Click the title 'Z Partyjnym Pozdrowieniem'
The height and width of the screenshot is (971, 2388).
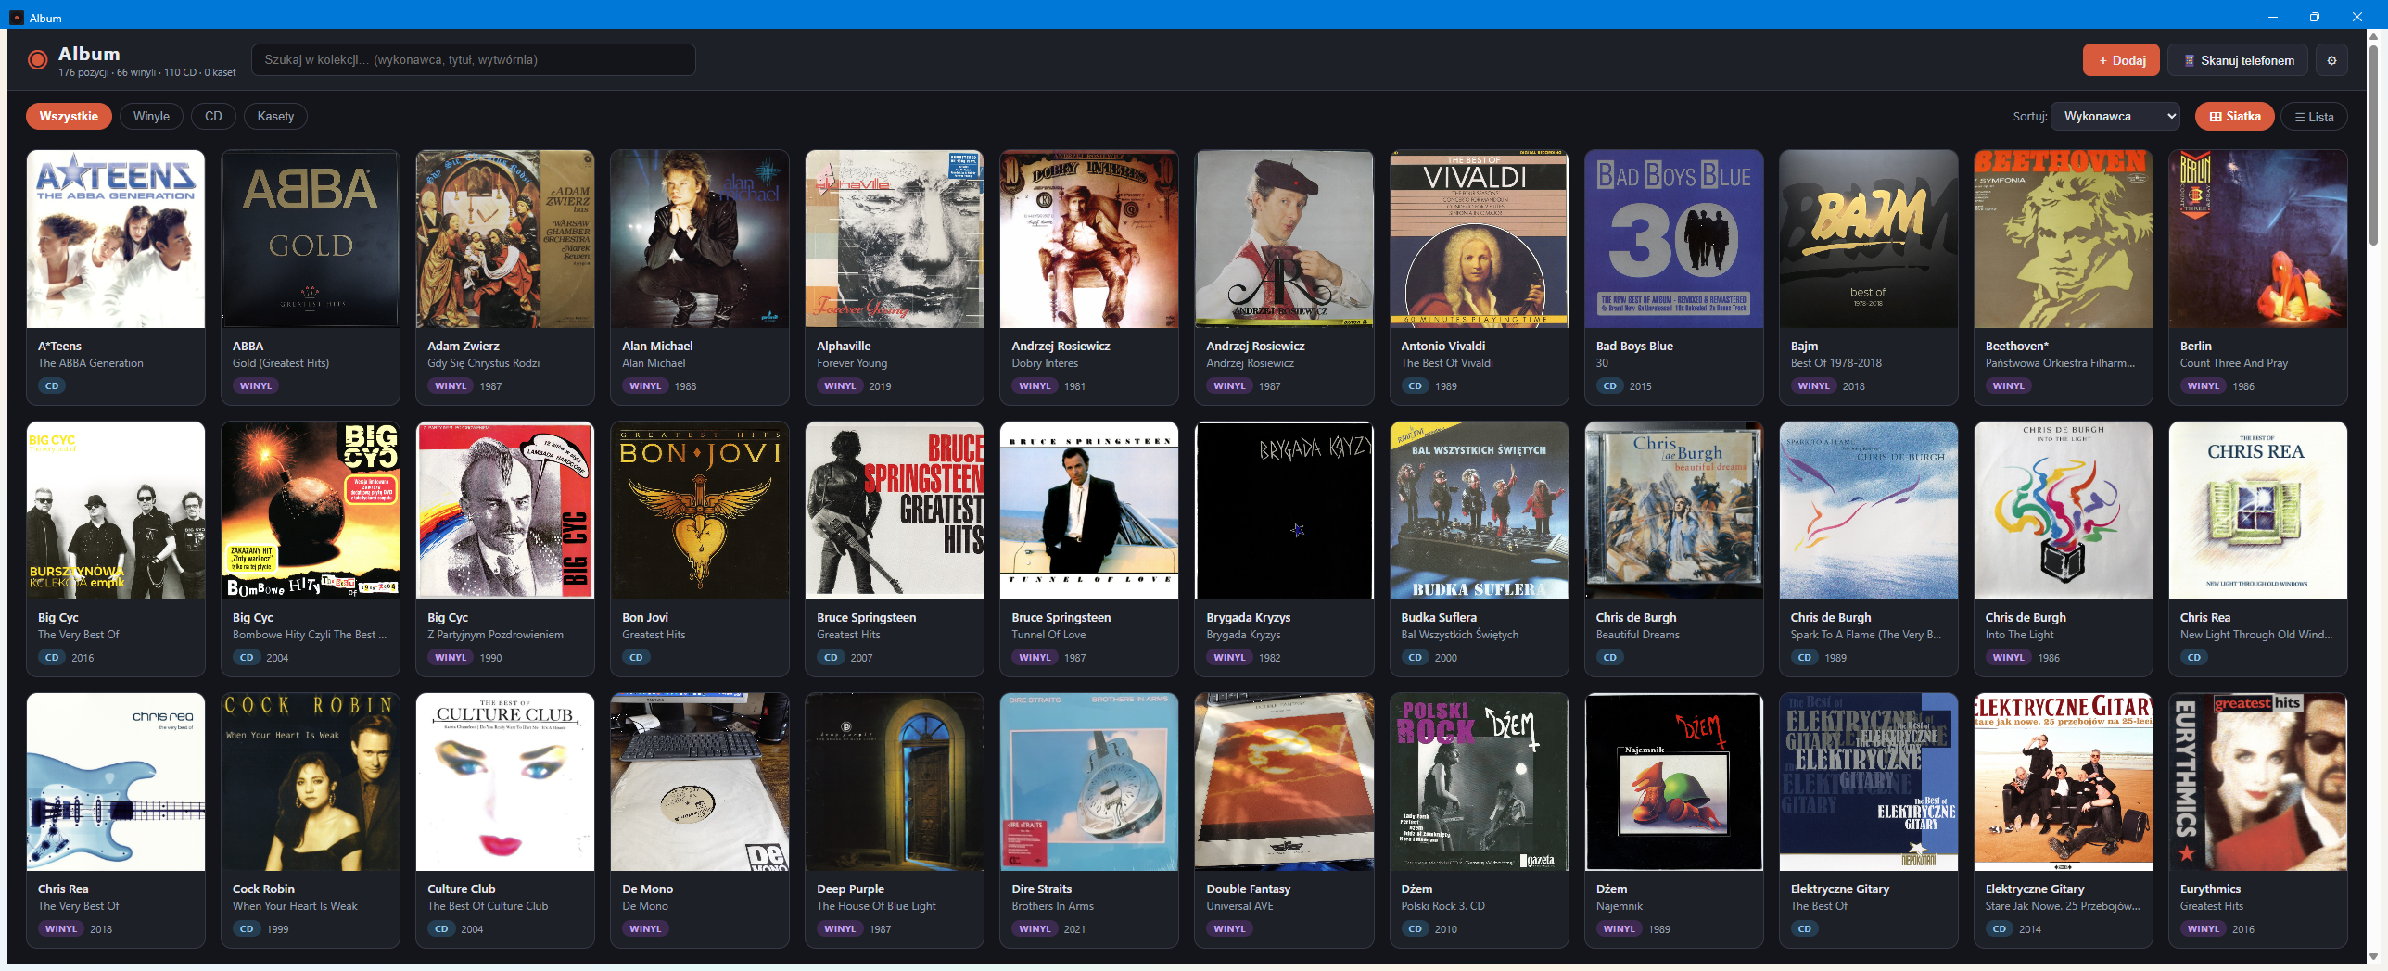tap(495, 635)
